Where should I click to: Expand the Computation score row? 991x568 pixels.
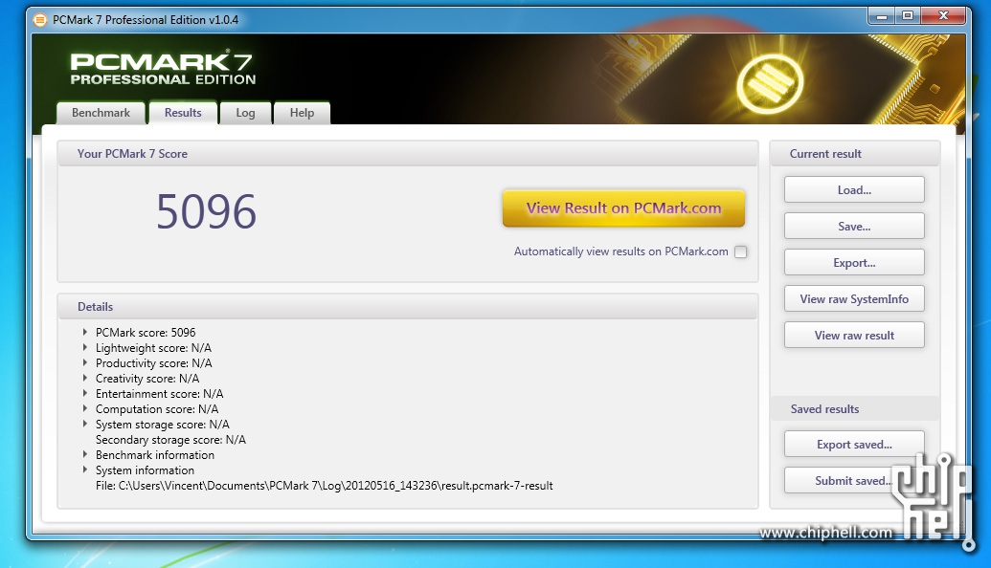[x=84, y=408]
